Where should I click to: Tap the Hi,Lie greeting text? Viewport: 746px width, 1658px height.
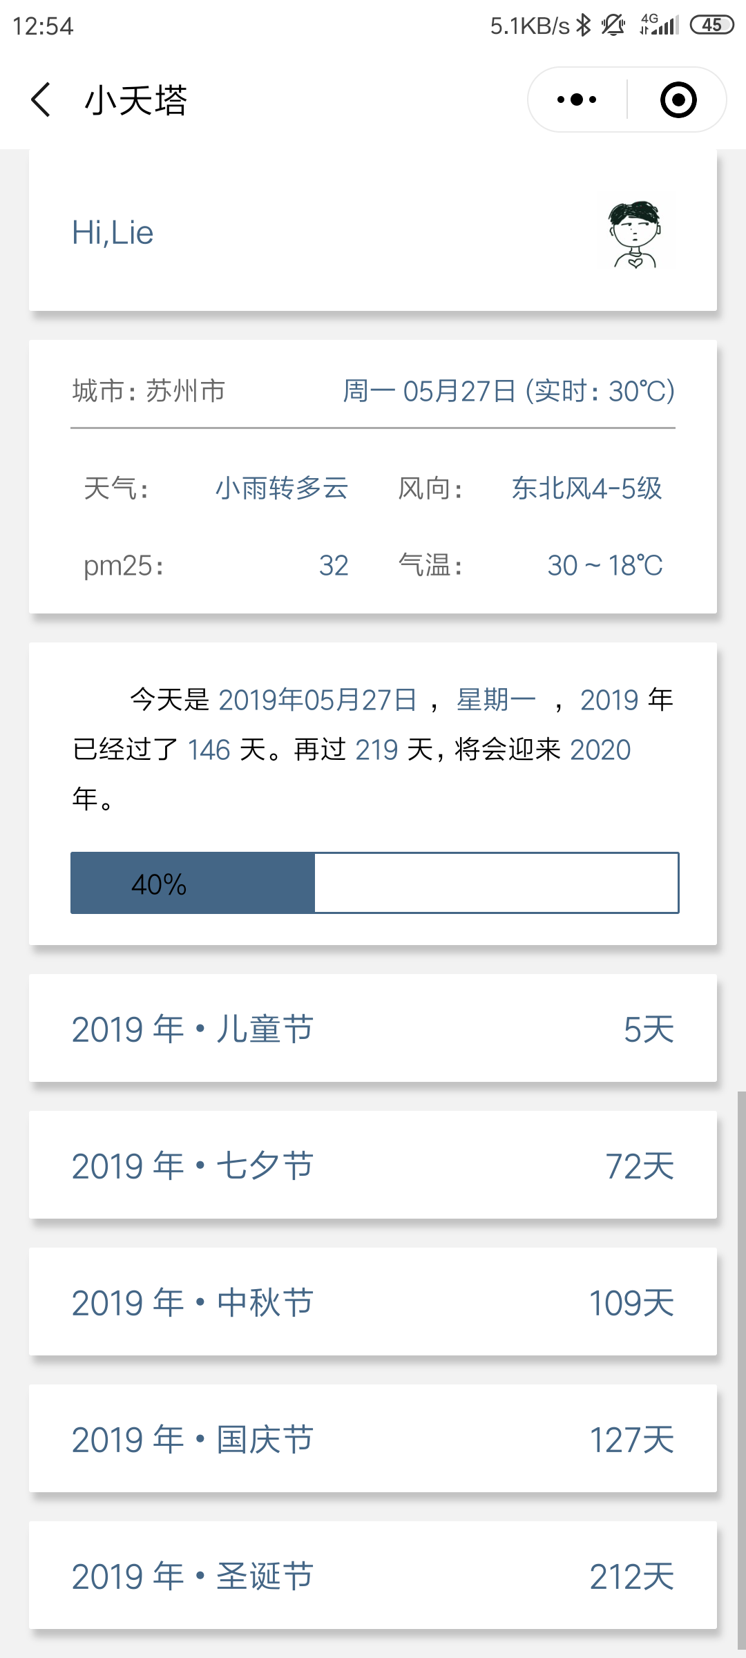[113, 233]
